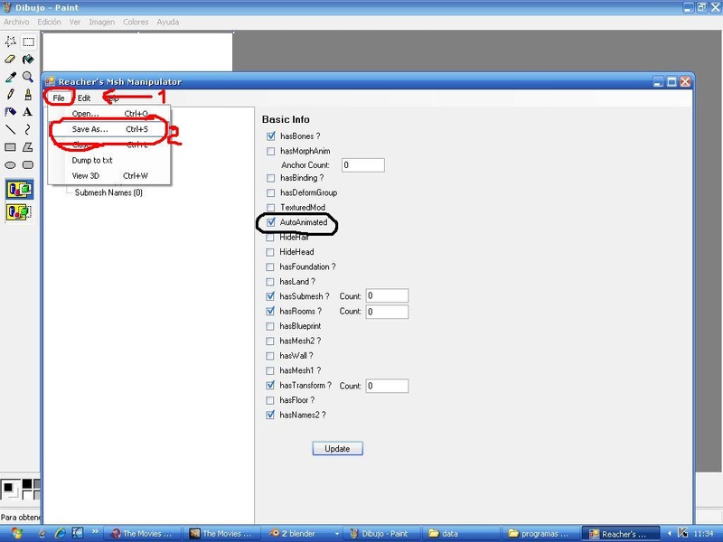Choose the Rounded rectangle tool in Paint
The width and height of the screenshot is (723, 542).
[28, 164]
